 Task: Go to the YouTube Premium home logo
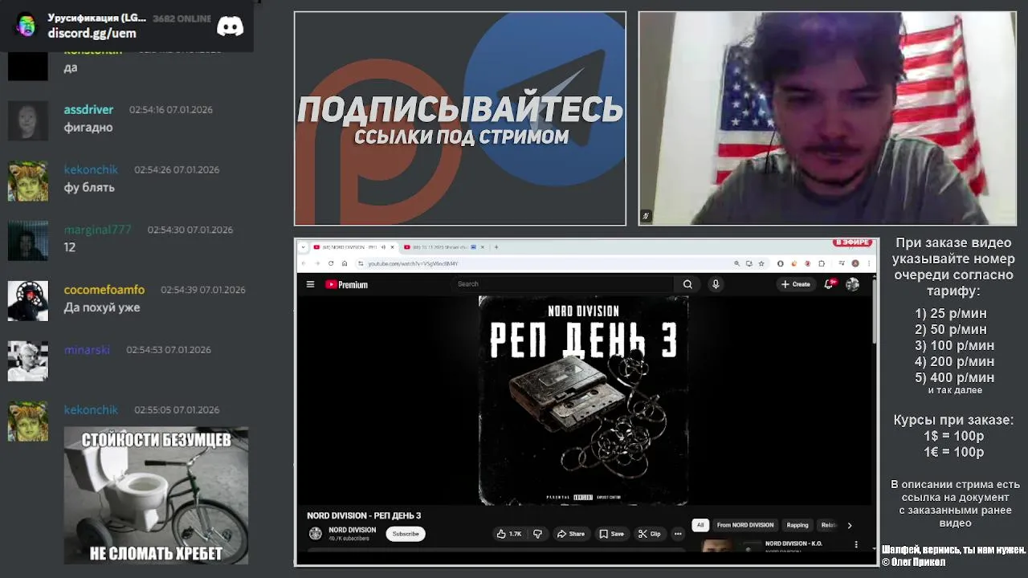(346, 284)
